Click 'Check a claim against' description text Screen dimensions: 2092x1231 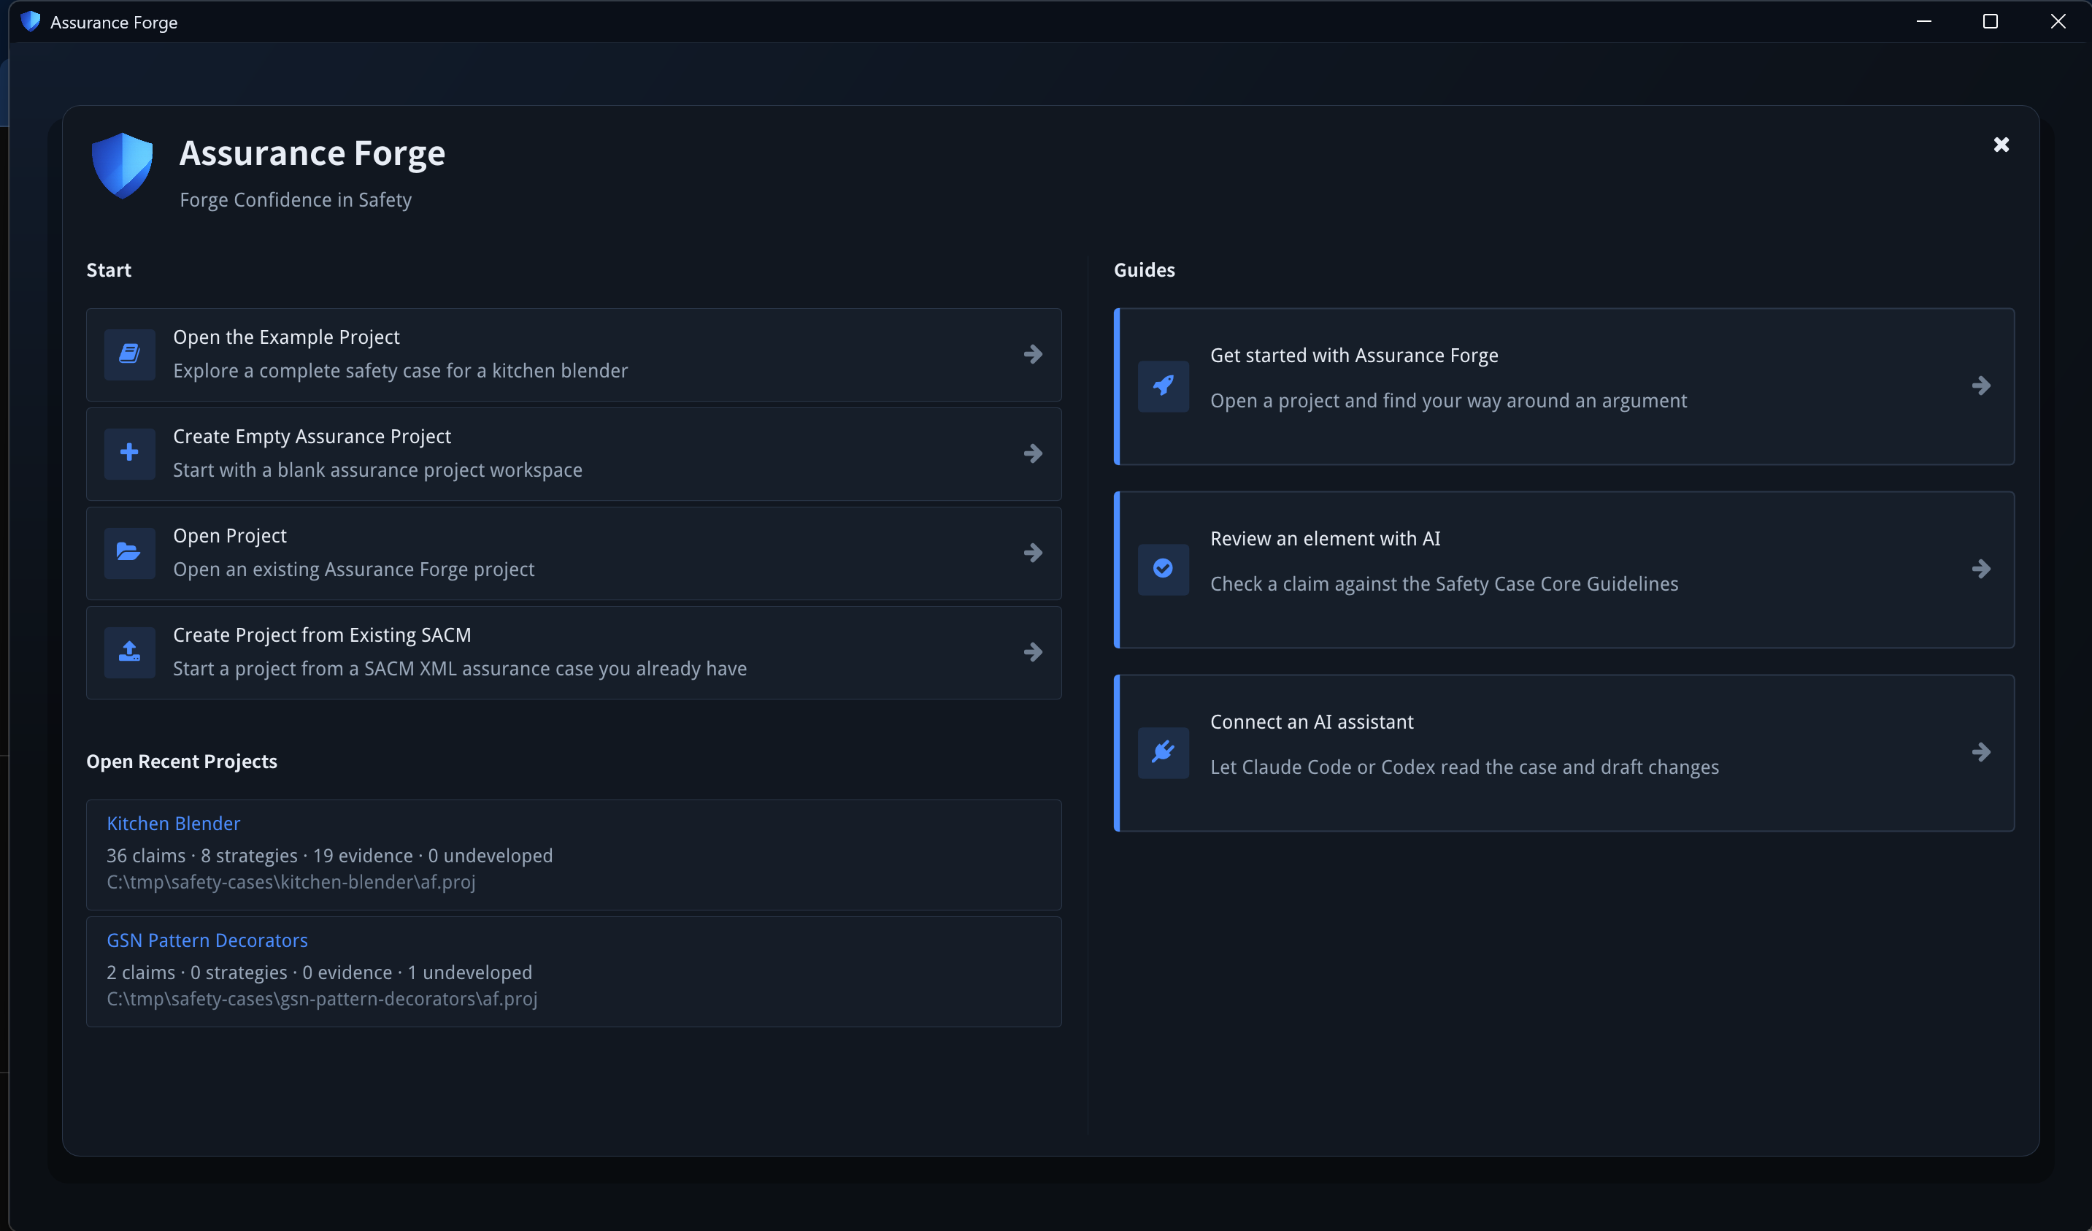coord(1444,584)
